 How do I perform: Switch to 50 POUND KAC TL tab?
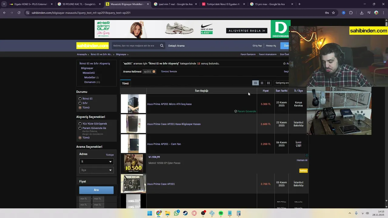click(79, 4)
